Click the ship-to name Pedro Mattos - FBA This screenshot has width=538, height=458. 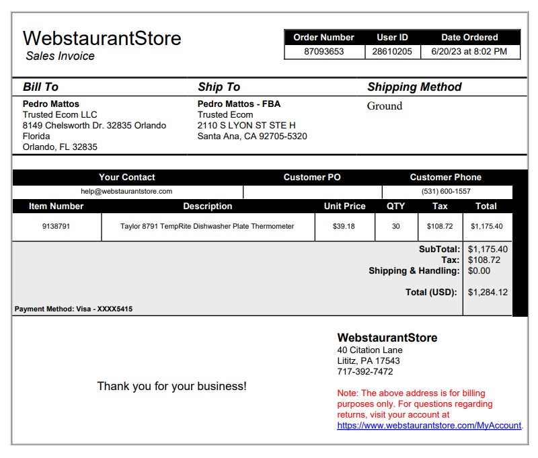[239, 104]
